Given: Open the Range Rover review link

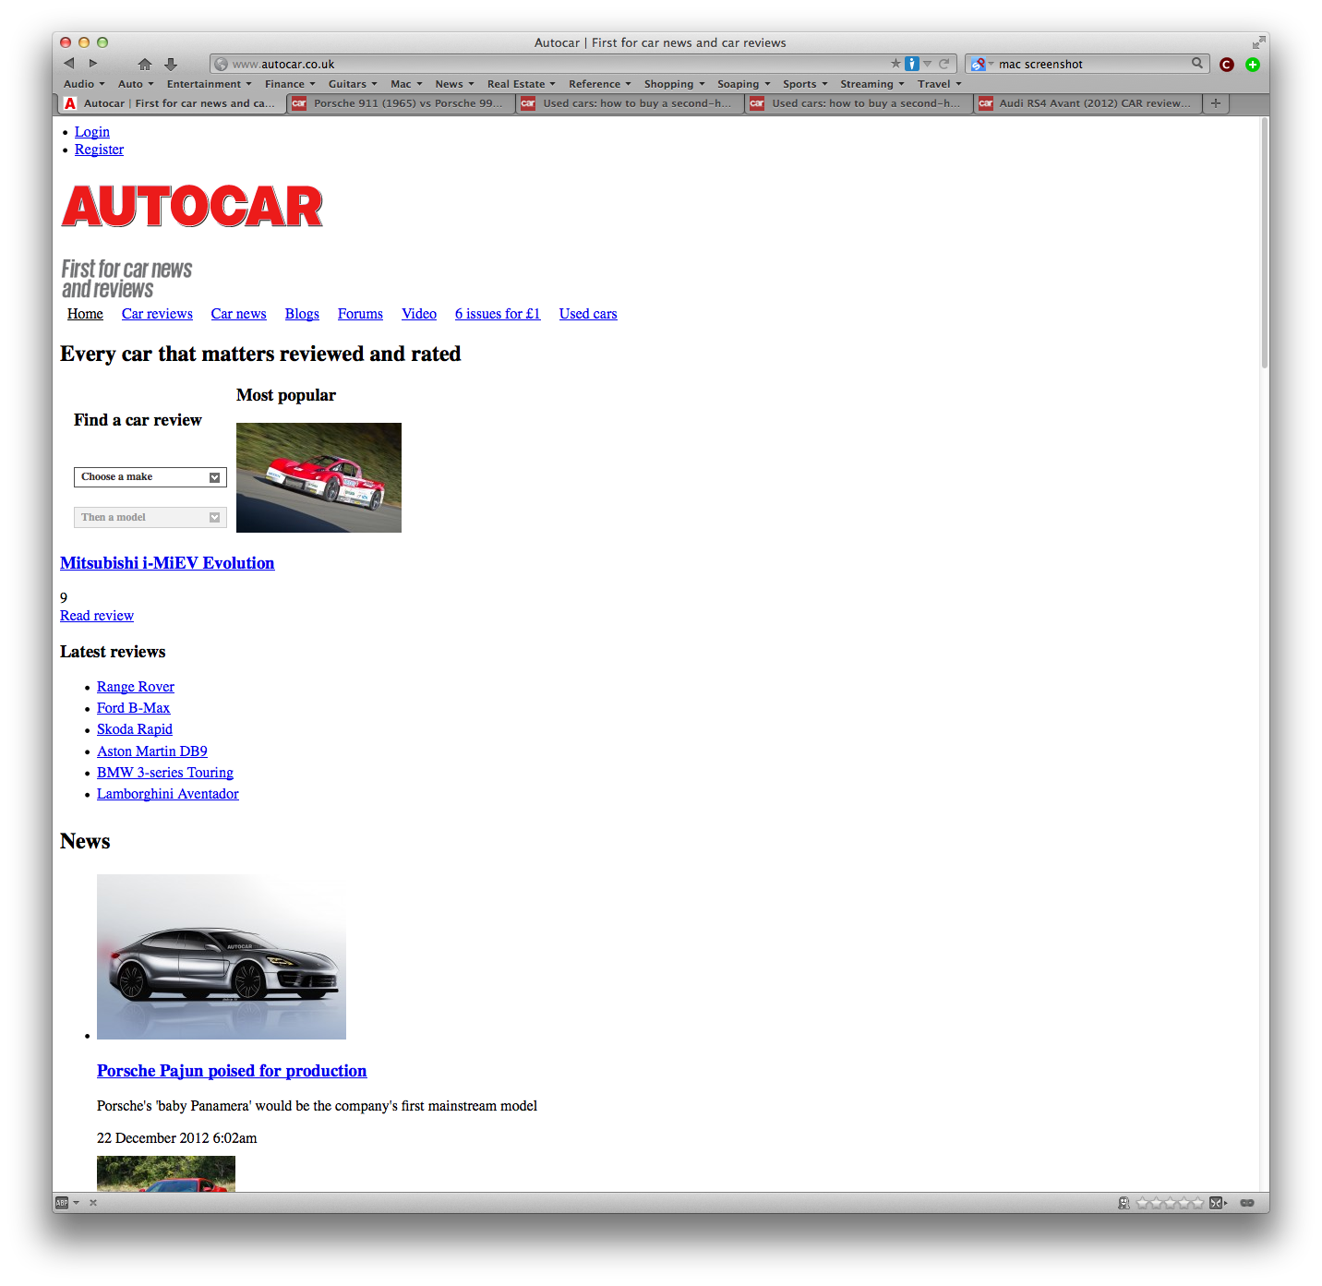Looking at the screenshot, I should point(136,687).
